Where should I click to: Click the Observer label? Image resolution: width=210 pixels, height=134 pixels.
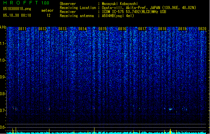[x=68, y=4]
